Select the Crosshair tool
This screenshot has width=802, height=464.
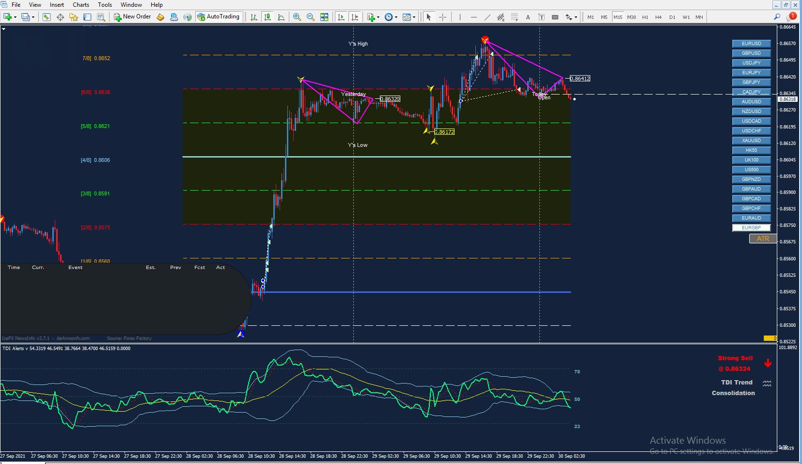coord(442,17)
